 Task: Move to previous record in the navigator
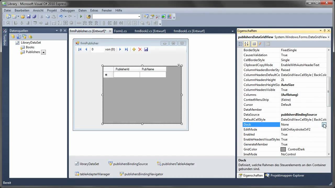pos(86,49)
